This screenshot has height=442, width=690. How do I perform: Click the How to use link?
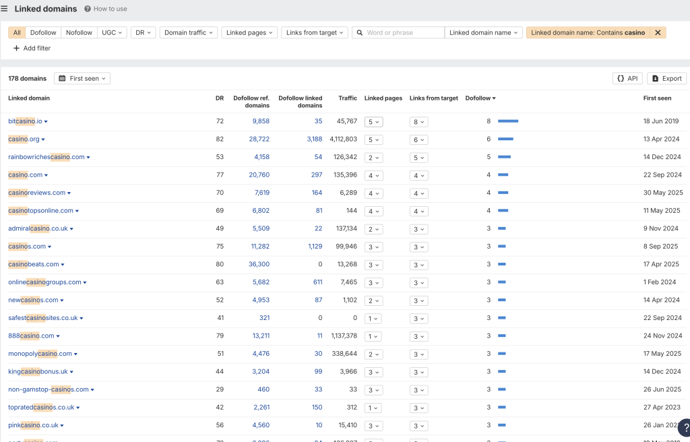[x=110, y=9]
